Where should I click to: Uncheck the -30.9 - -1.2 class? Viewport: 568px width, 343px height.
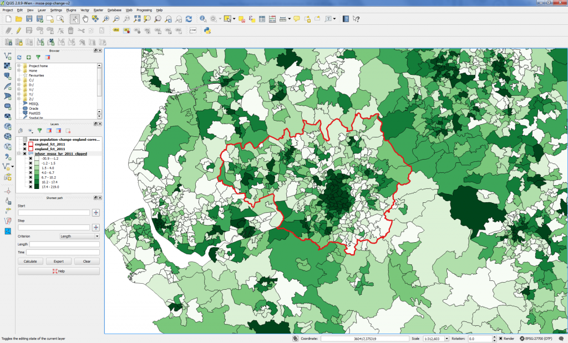(31, 158)
